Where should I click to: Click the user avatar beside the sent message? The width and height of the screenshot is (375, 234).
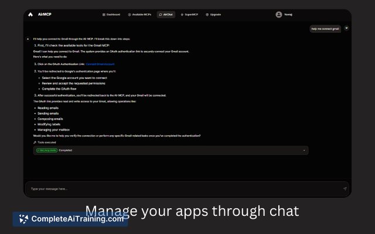tap(346, 28)
